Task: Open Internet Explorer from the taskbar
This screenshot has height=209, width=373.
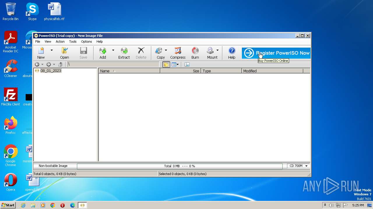Action: (x=23, y=205)
